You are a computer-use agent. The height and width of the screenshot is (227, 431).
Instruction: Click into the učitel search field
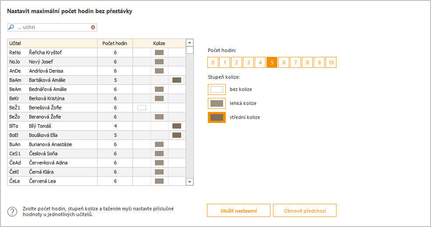pos(53,27)
